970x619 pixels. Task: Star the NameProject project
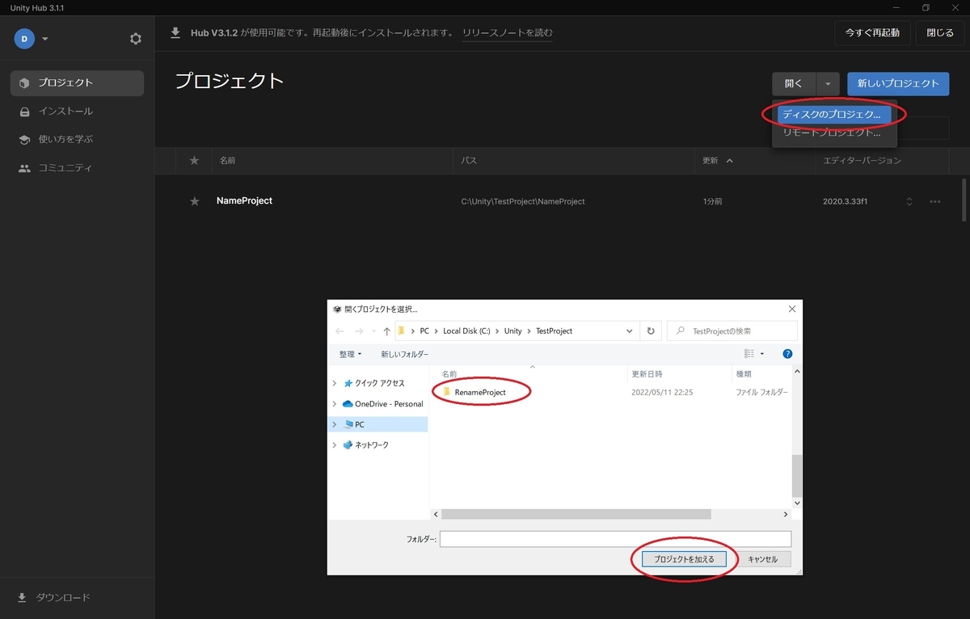pos(194,201)
